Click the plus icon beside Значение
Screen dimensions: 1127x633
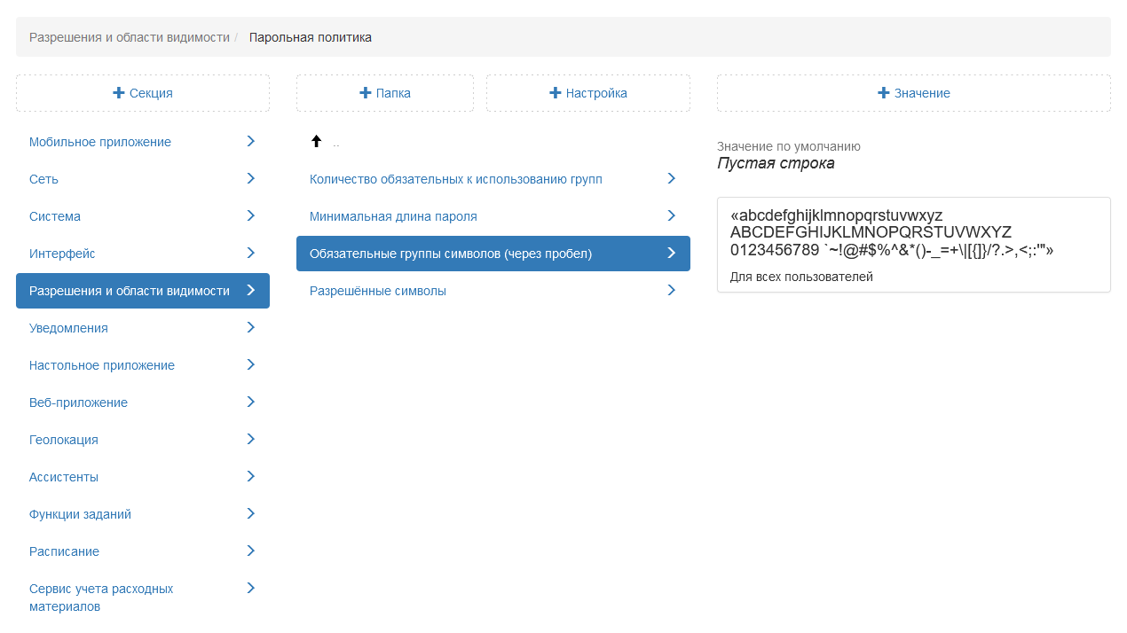tap(884, 93)
